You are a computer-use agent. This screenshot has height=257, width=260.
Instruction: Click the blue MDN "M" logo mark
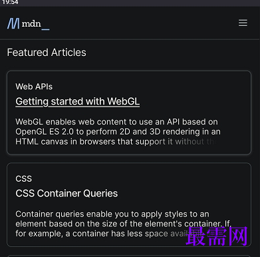tap(13, 23)
